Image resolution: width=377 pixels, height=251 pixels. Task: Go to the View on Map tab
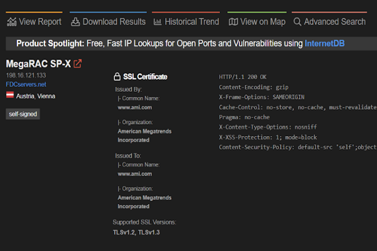pyautogui.click(x=263, y=22)
